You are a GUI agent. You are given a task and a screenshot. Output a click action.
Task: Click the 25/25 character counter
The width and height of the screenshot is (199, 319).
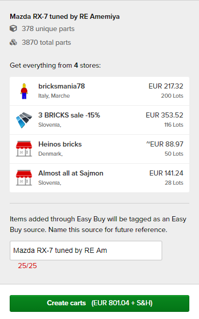pyautogui.click(x=28, y=266)
